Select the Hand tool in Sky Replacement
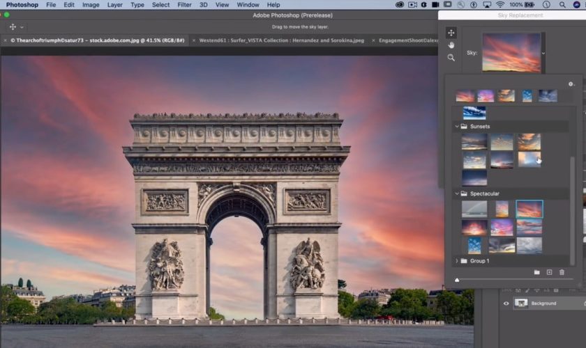586x348 pixels. 451,45
